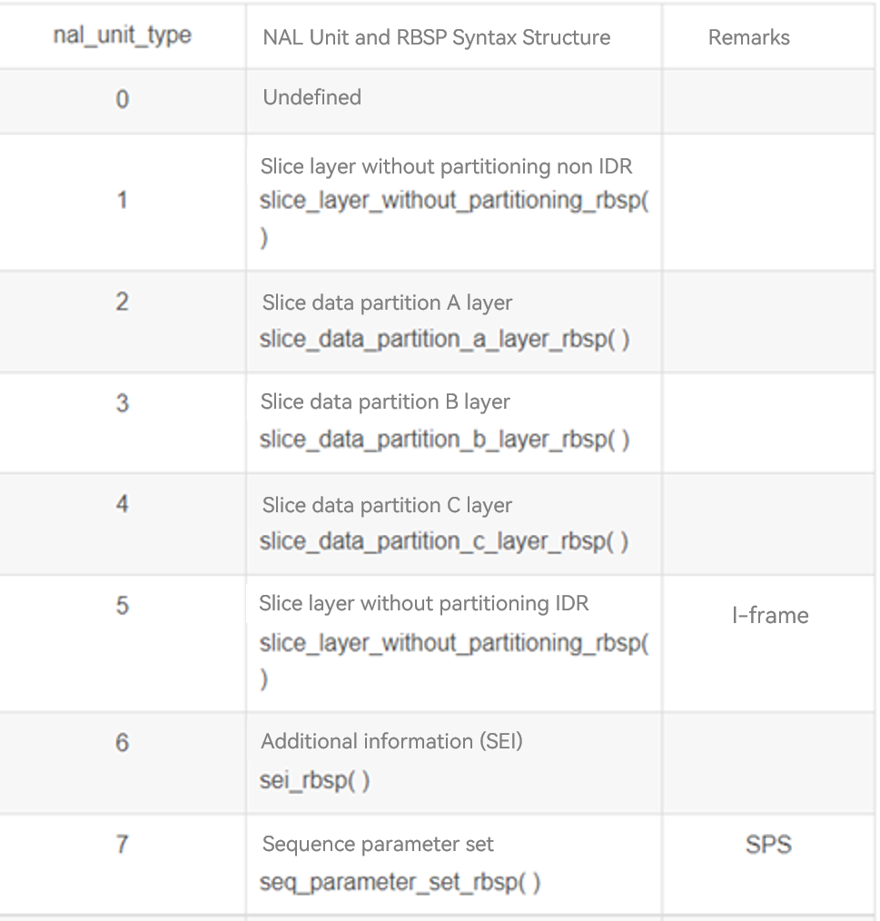Click slice_data_partition_a_layer_rbsp( ) syntax text
880x921 pixels.
tap(444, 339)
